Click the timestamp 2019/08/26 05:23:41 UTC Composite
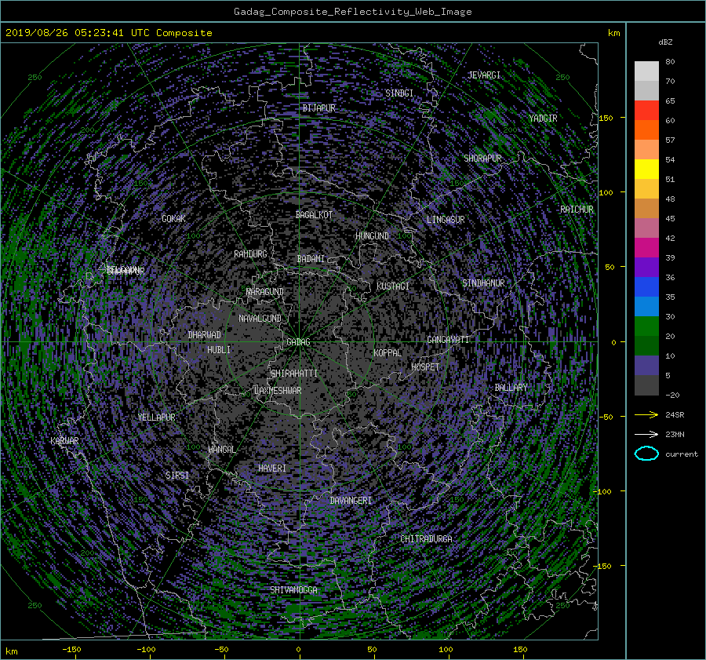The width and height of the screenshot is (706, 660). 108,33
